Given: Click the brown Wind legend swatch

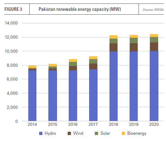Looking at the screenshot, I should [x=69, y=133].
